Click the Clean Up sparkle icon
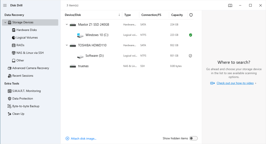This screenshot has width=266, height=144. pos(10,114)
